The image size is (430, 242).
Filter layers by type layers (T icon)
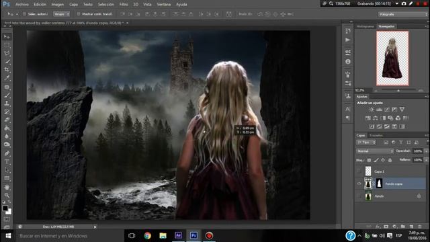click(401, 143)
